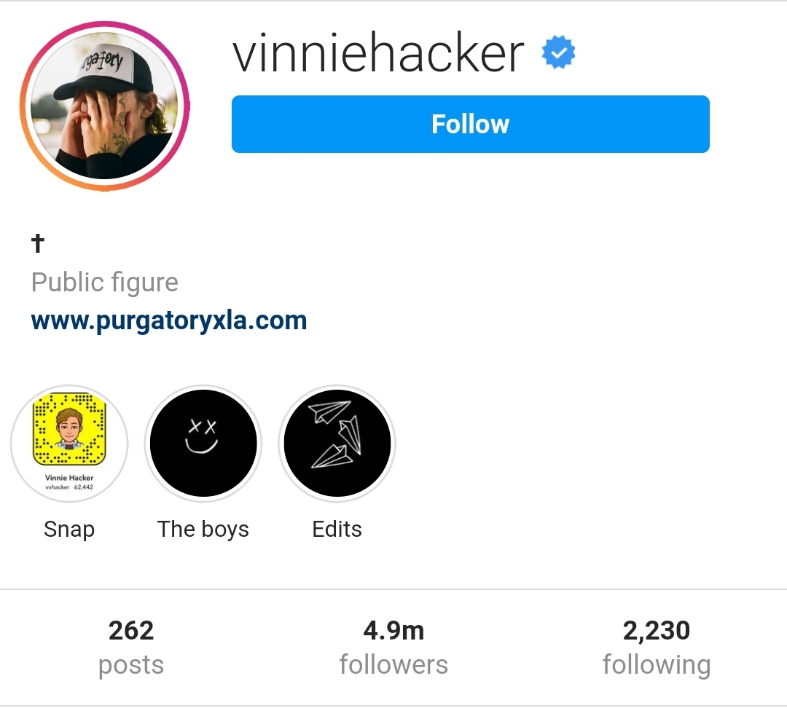Open vinniehacker's profile picture story
Image resolution: width=787 pixels, height=708 pixels.
[x=105, y=106]
